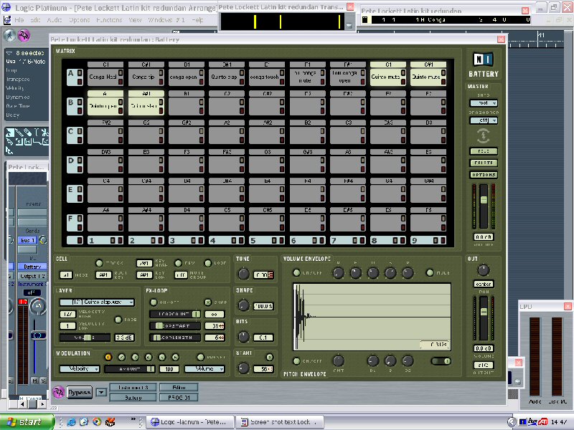Click the circular link icon in Master section
The height and width of the screenshot is (430, 574).
(x=483, y=135)
